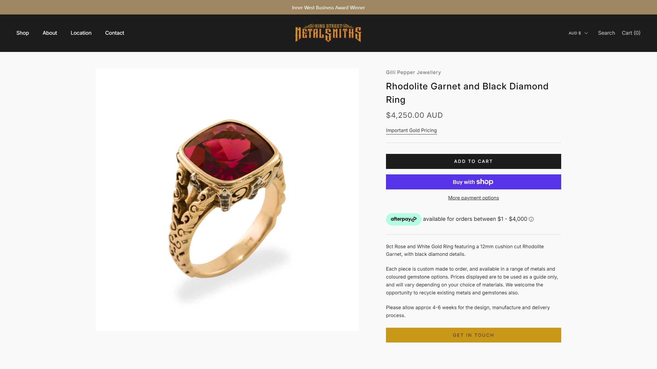Pay using Buy with Shop button
The width and height of the screenshot is (657, 369).
(x=473, y=182)
